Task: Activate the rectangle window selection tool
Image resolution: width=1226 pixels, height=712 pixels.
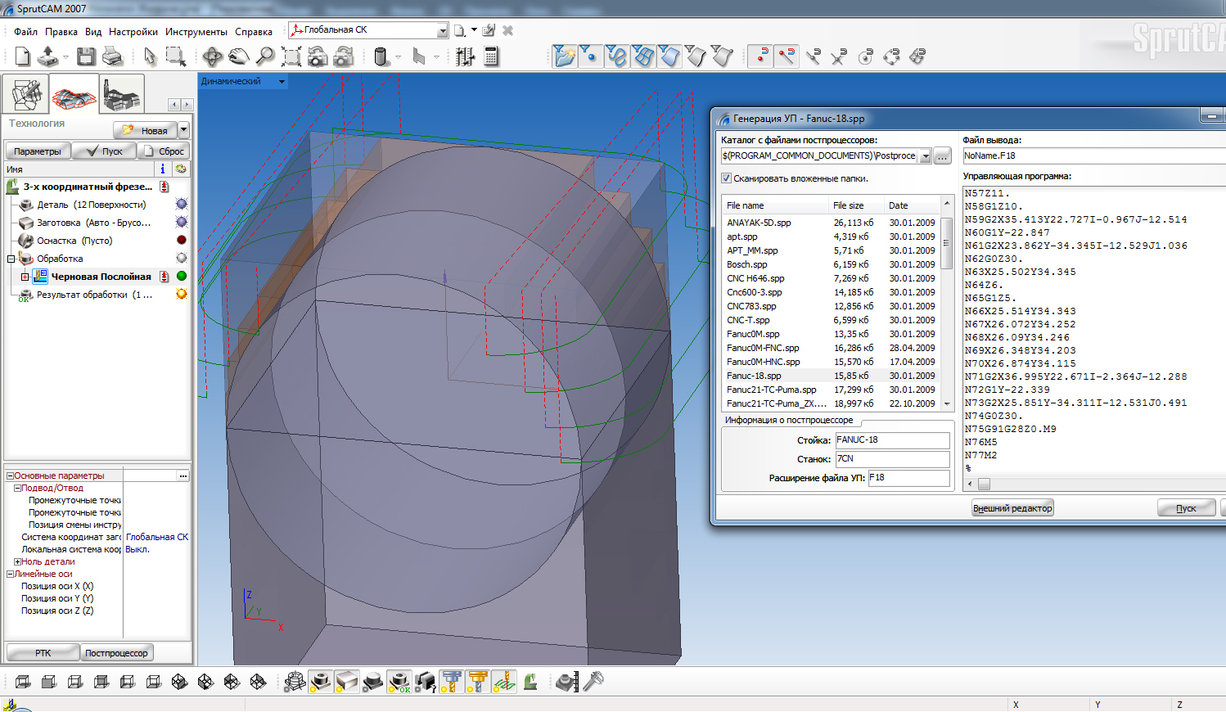Action: [175, 56]
